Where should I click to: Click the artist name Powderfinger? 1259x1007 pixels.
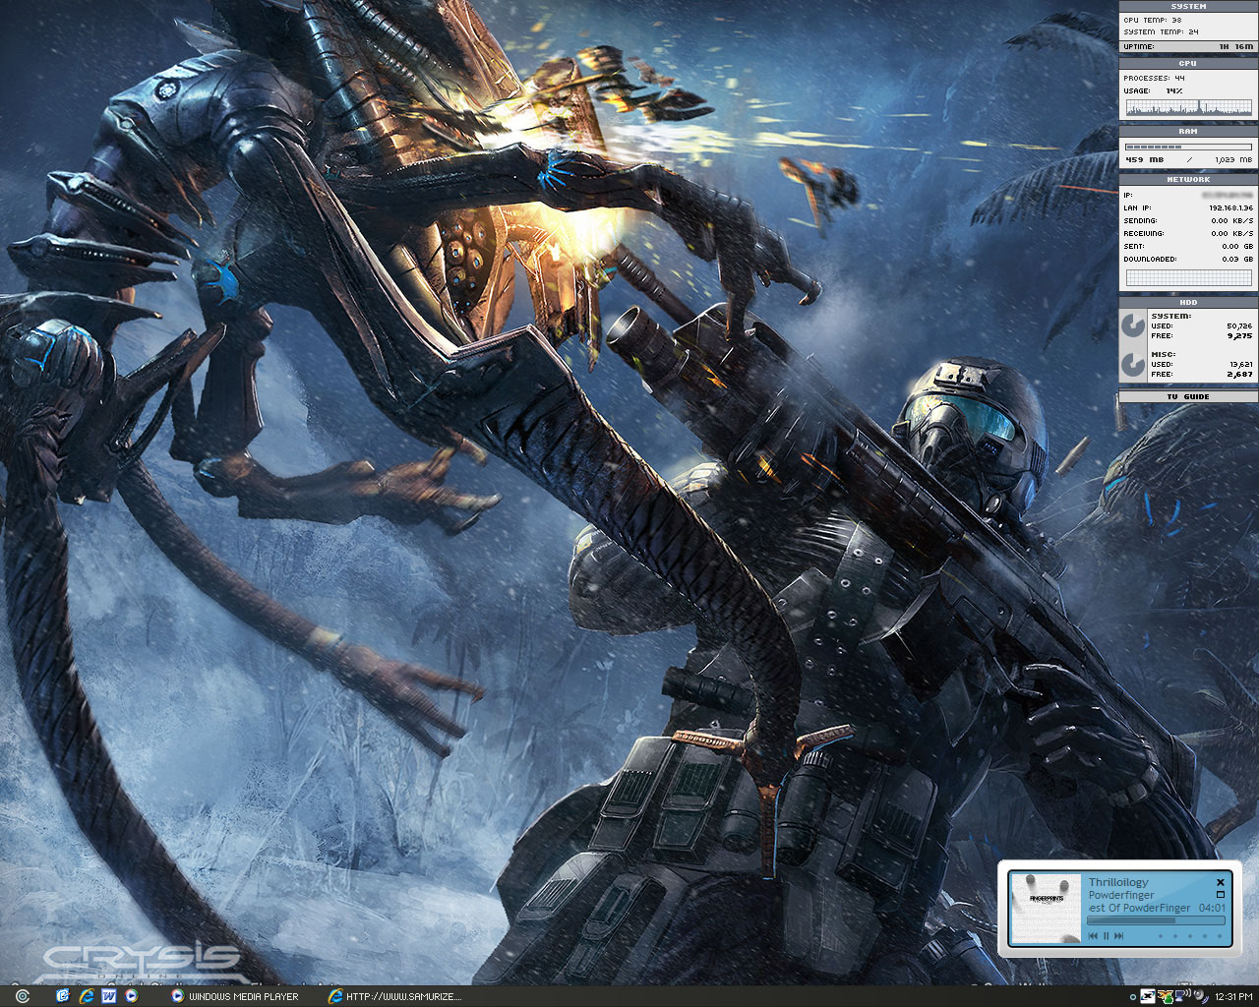tap(1121, 895)
